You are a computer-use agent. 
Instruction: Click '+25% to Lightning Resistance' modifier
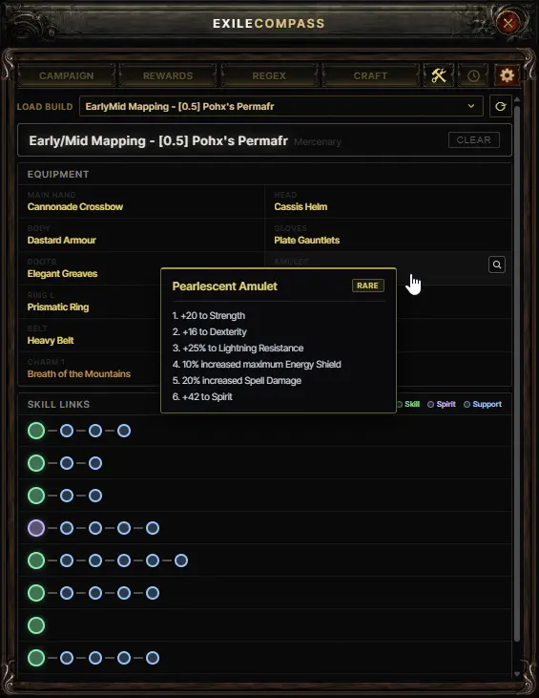(x=238, y=349)
